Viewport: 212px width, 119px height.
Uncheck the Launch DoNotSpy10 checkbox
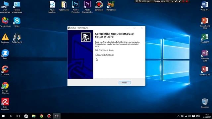(96, 55)
